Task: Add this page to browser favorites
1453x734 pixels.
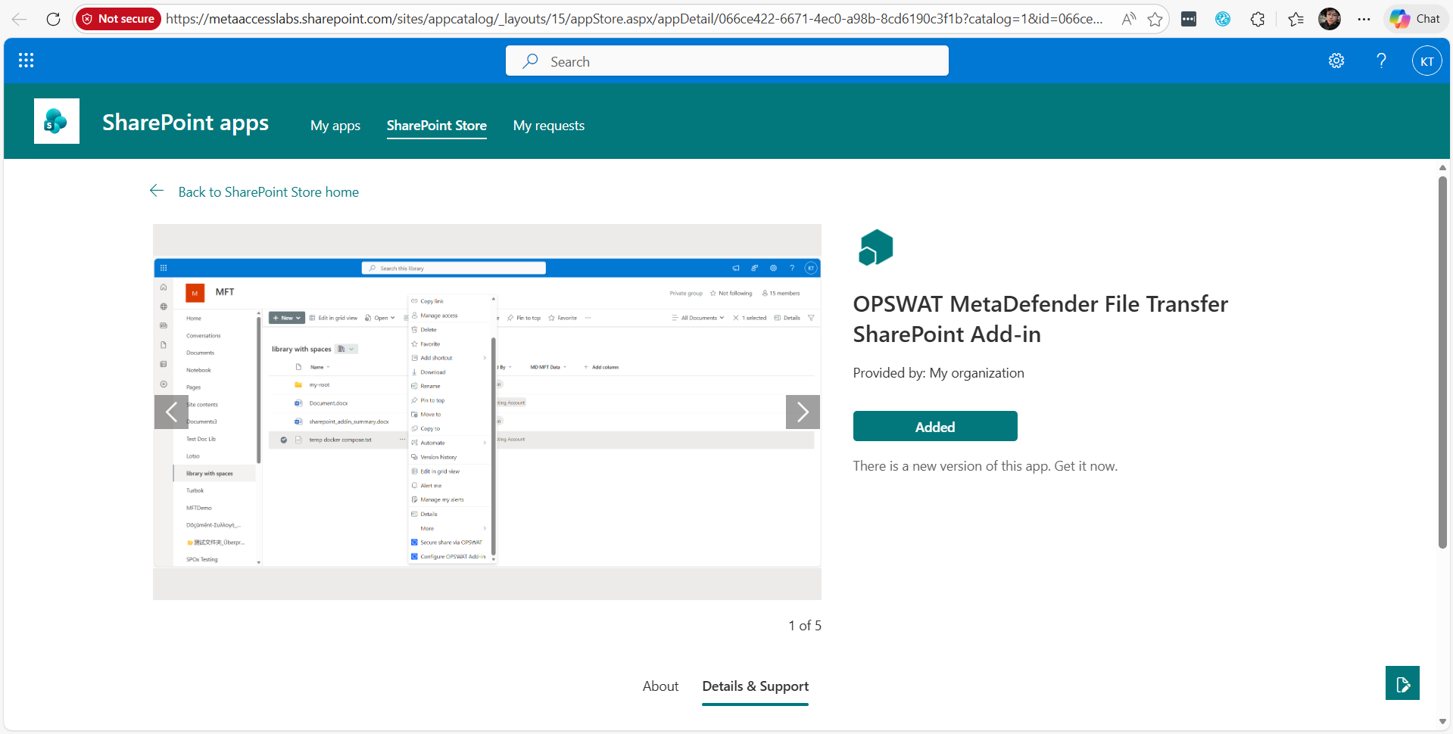Action: click(1155, 19)
